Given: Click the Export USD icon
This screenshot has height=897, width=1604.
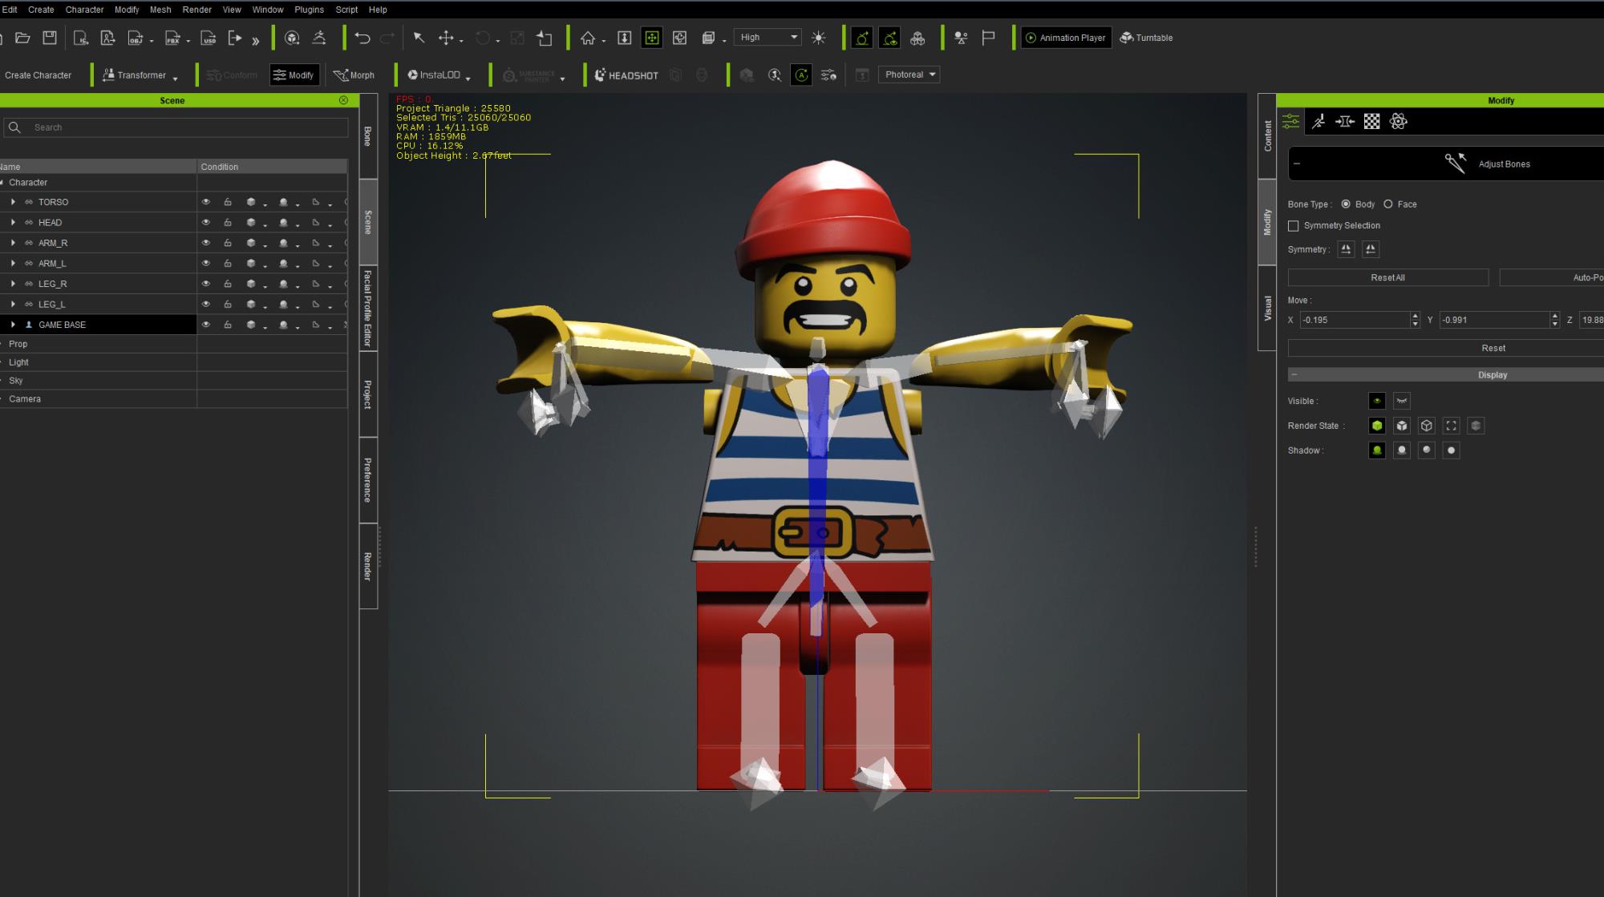Looking at the screenshot, I should pyautogui.click(x=208, y=38).
